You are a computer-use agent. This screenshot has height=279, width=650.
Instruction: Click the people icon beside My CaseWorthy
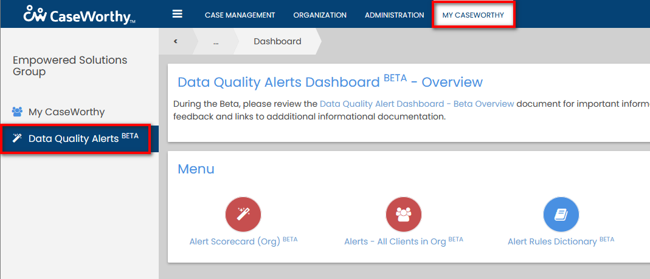(x=17, y=112)
